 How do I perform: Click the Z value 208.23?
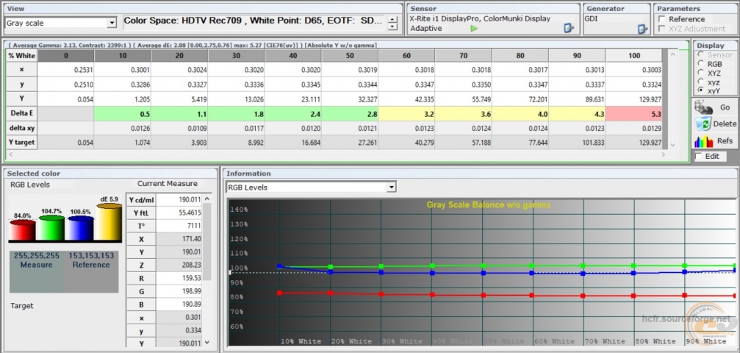coord(179,265)
